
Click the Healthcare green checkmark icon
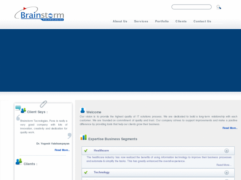[86, 151]
